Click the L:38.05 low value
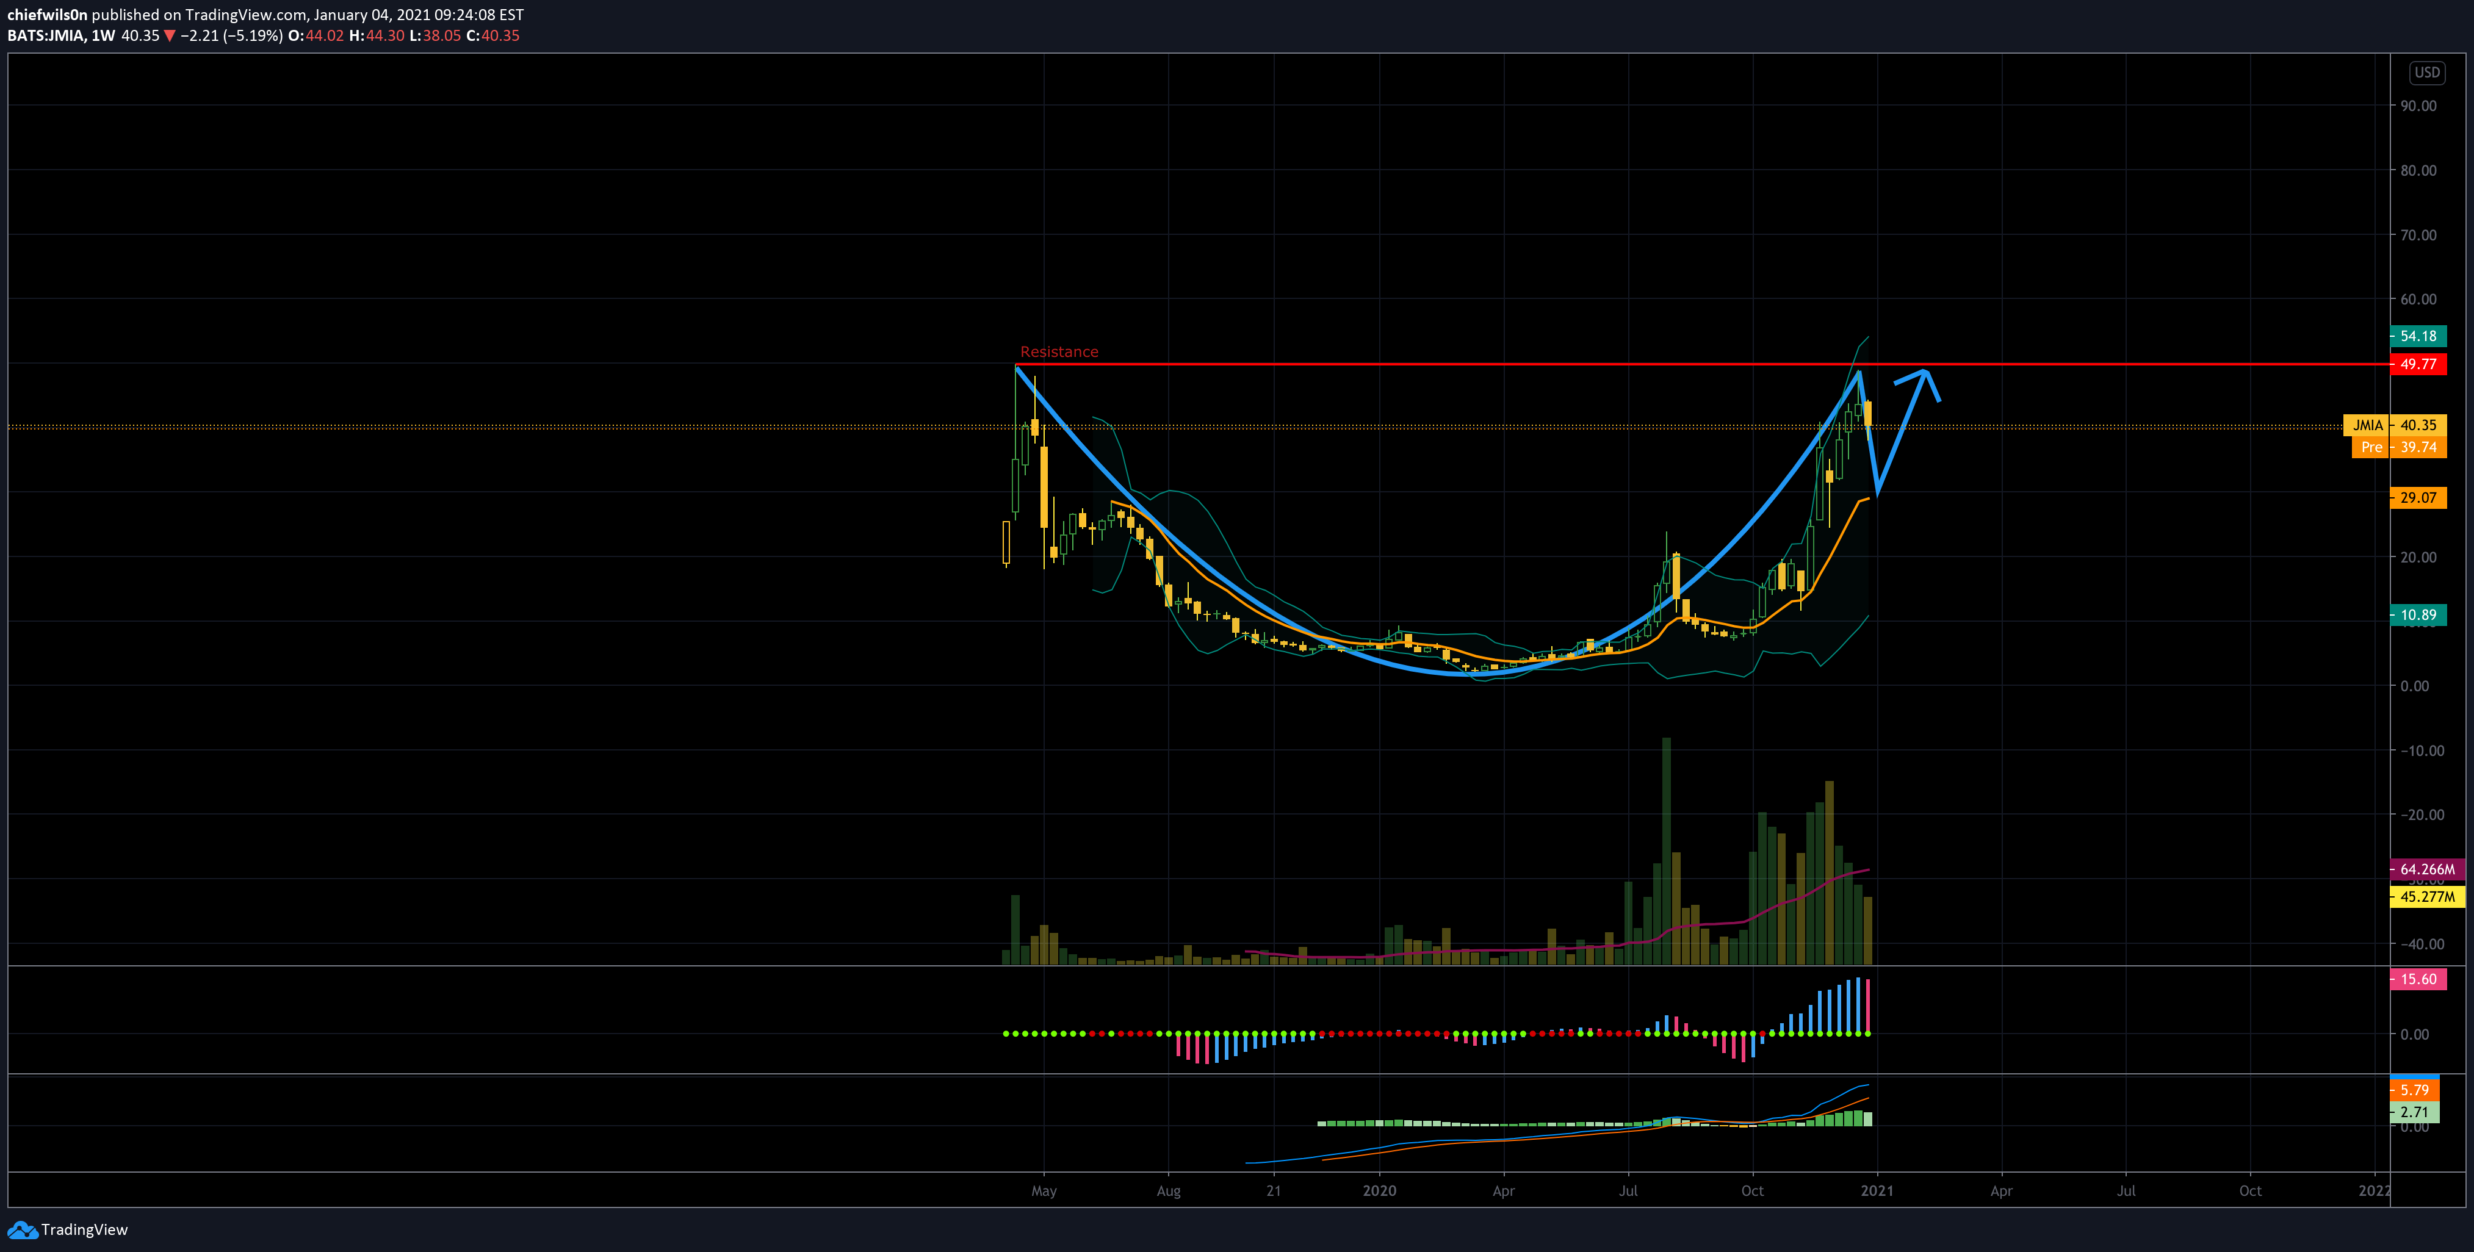The height and width of the screenshot is (1252, 2474). 435,35
